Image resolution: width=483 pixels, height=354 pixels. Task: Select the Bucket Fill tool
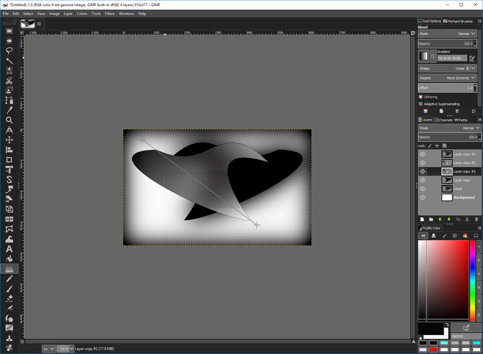9,259
